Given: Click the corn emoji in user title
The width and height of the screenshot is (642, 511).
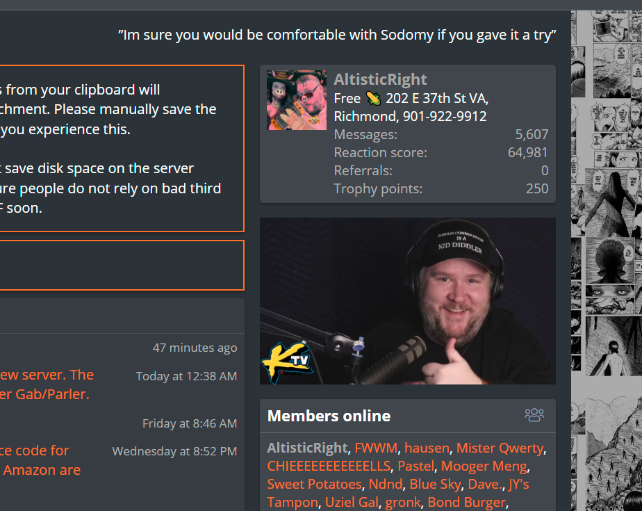Looking at the screenshot, I should pos(373,98).
